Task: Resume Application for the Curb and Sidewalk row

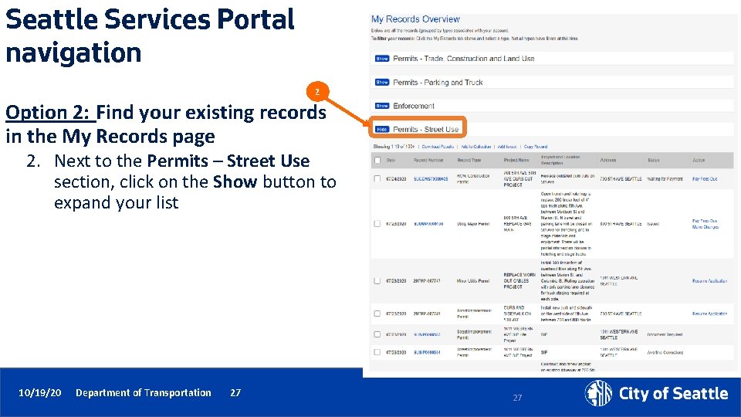Action: [x=709, y=314]
